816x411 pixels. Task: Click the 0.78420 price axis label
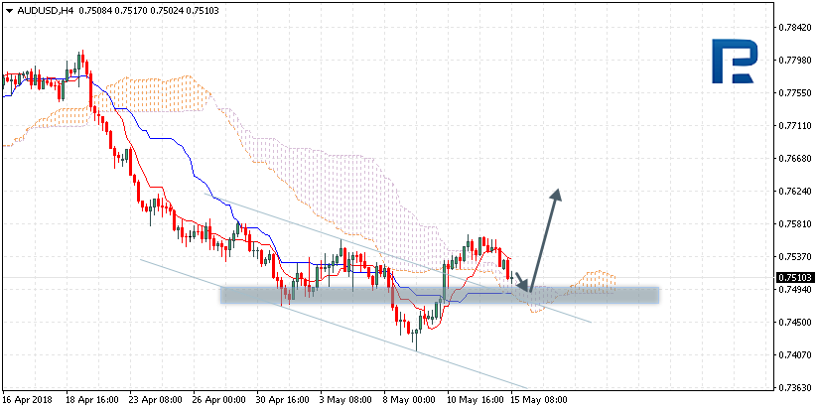(794, 28)
